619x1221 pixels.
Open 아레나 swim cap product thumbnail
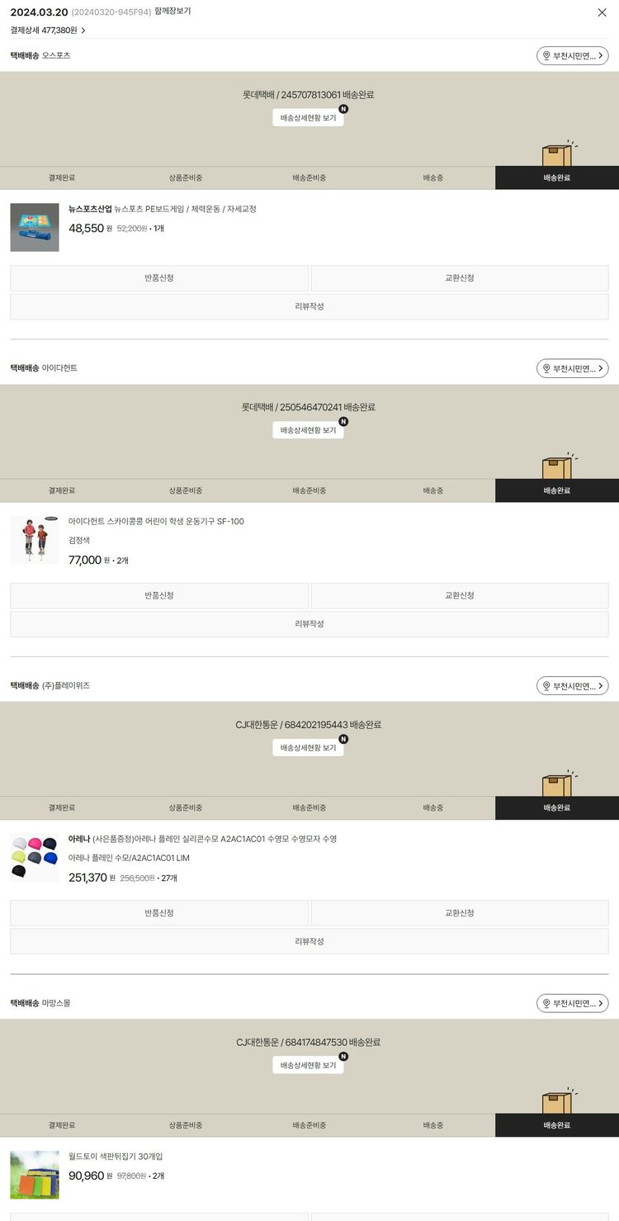[x=35, y=858]
